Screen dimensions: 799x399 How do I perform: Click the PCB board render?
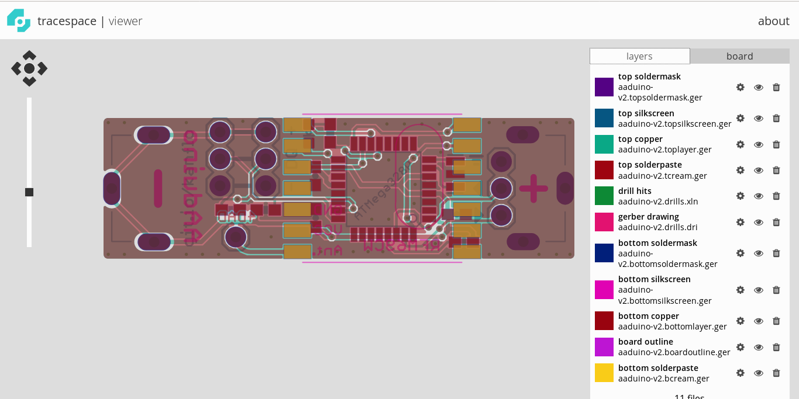pyautogui.click(x=339, y=188)
